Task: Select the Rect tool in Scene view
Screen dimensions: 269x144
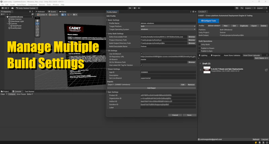Action: (37, 32)
